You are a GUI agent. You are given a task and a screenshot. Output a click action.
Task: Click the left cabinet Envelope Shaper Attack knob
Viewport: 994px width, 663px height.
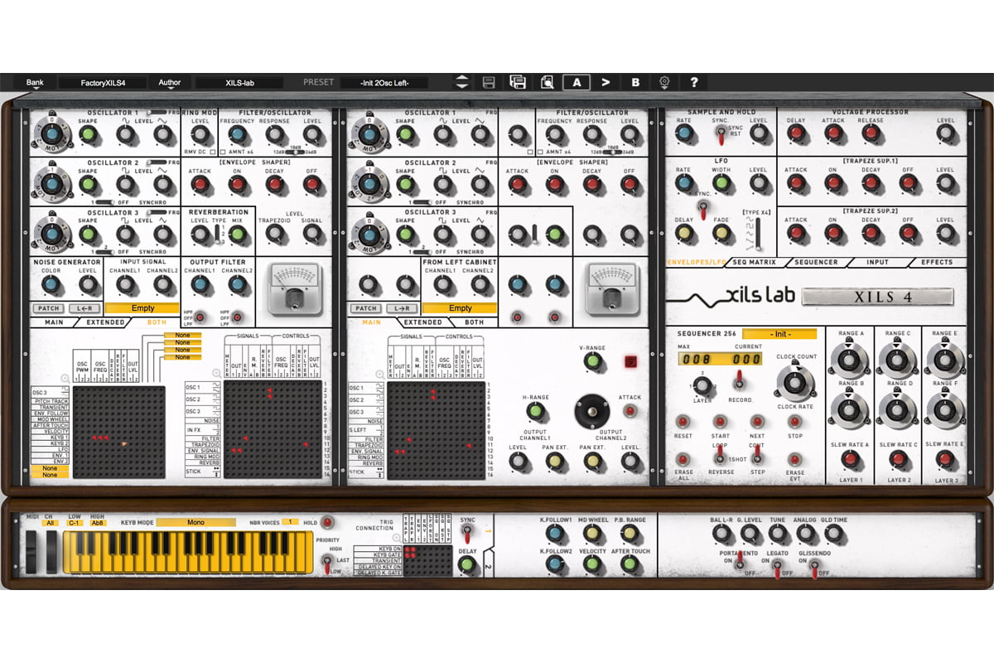coord(200,184)
